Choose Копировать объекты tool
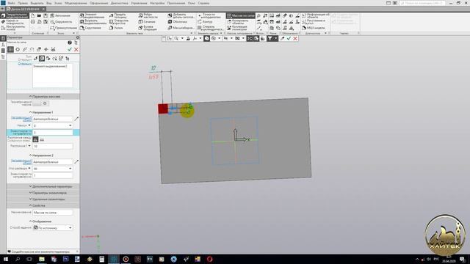Image resolution: width=470 pixels, height=264 pixels. 238,22
